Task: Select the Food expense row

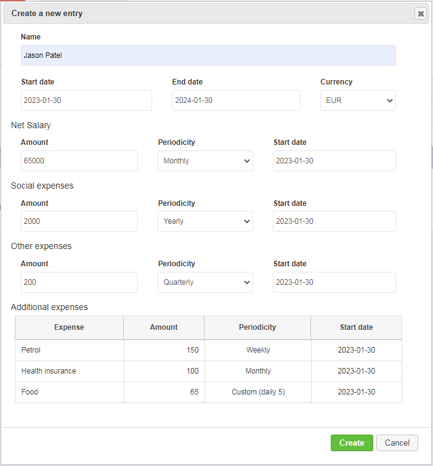Action: click(x=208, y=392)
